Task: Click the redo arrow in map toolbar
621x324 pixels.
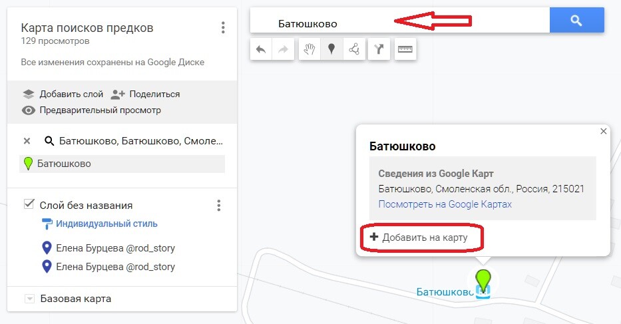Action: [x=284, y=49]
